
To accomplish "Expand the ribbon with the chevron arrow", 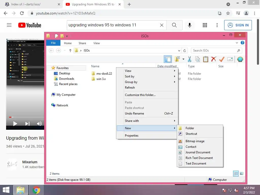I will (237, 43).
